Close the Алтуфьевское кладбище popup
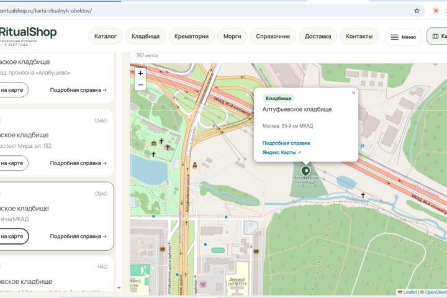447x298 pixels. [353, 93]
